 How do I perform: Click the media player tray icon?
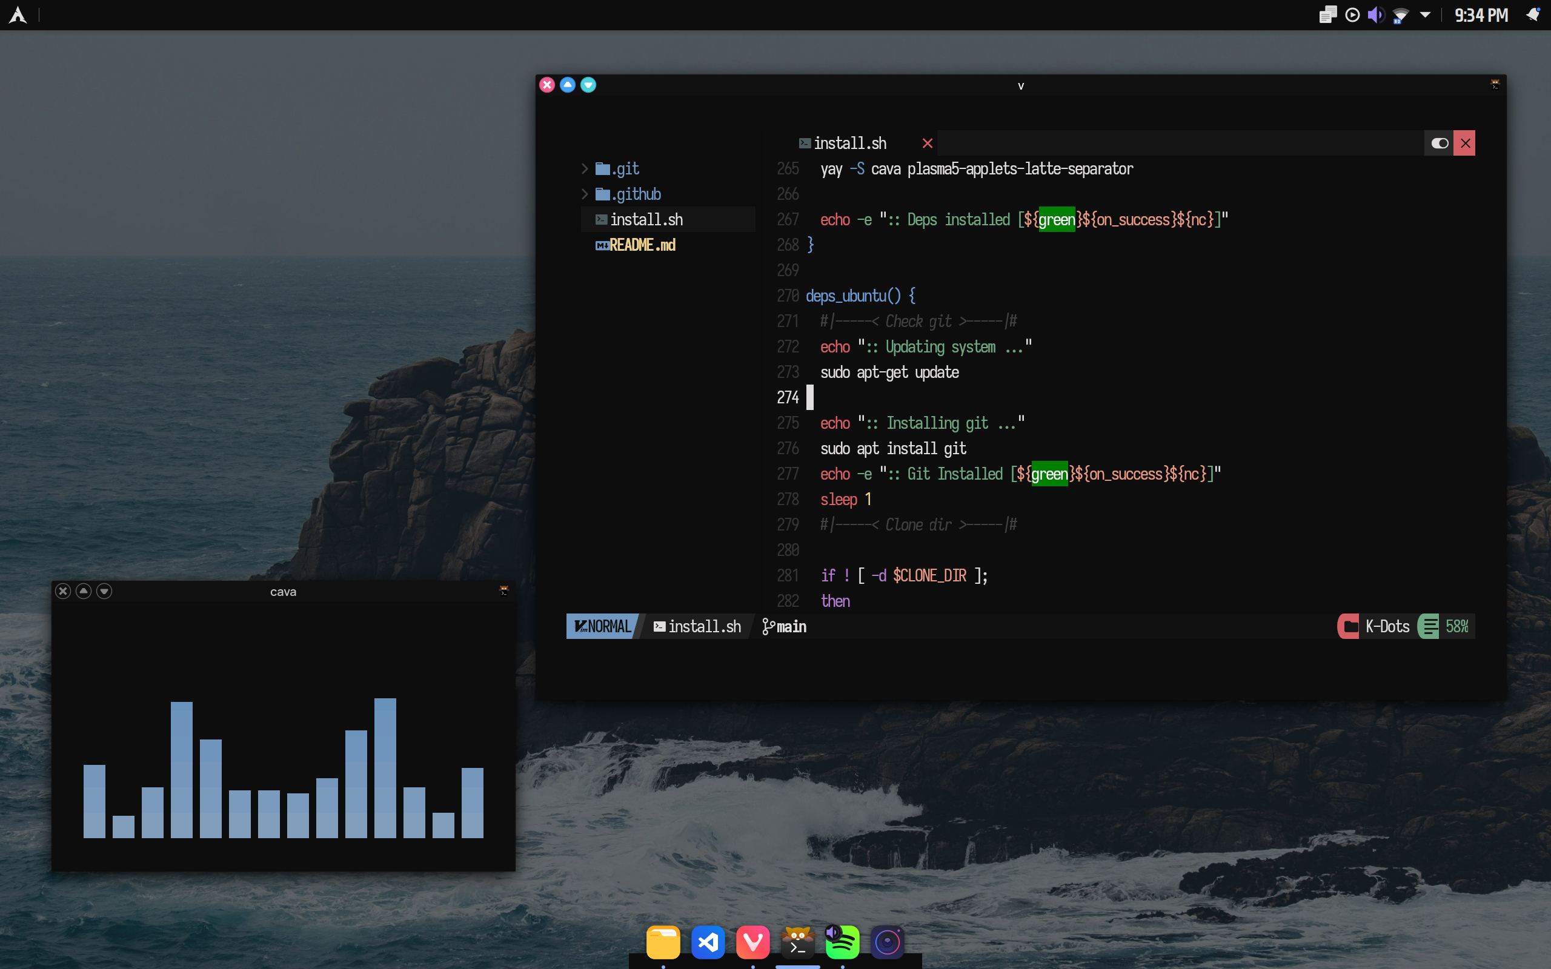coord(1352,15)
